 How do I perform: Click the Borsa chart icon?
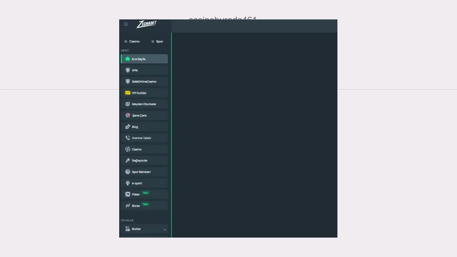[128, 206]
